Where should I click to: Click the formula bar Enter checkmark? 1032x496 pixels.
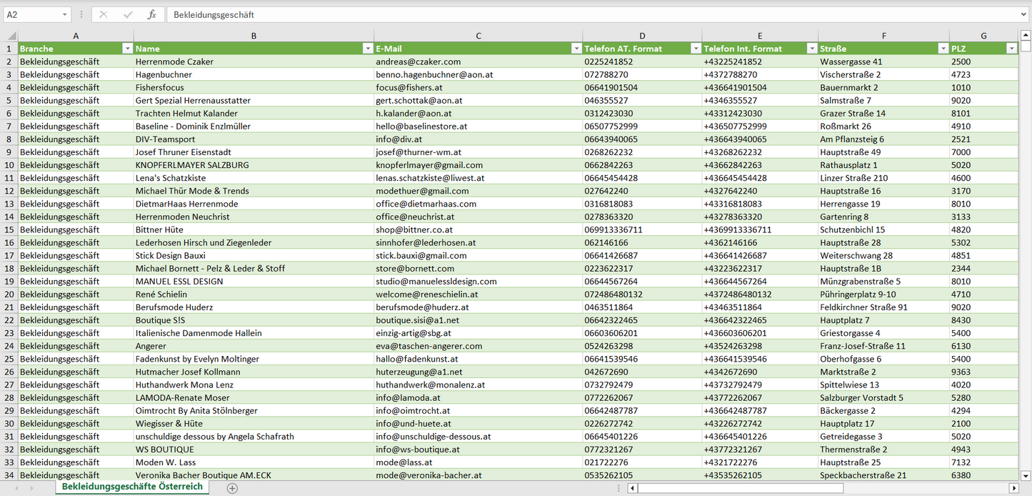(x=128, y=14)
